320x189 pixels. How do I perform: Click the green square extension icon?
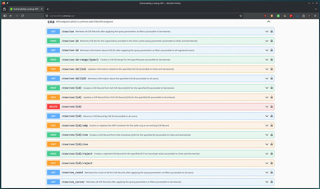(278, 16)
